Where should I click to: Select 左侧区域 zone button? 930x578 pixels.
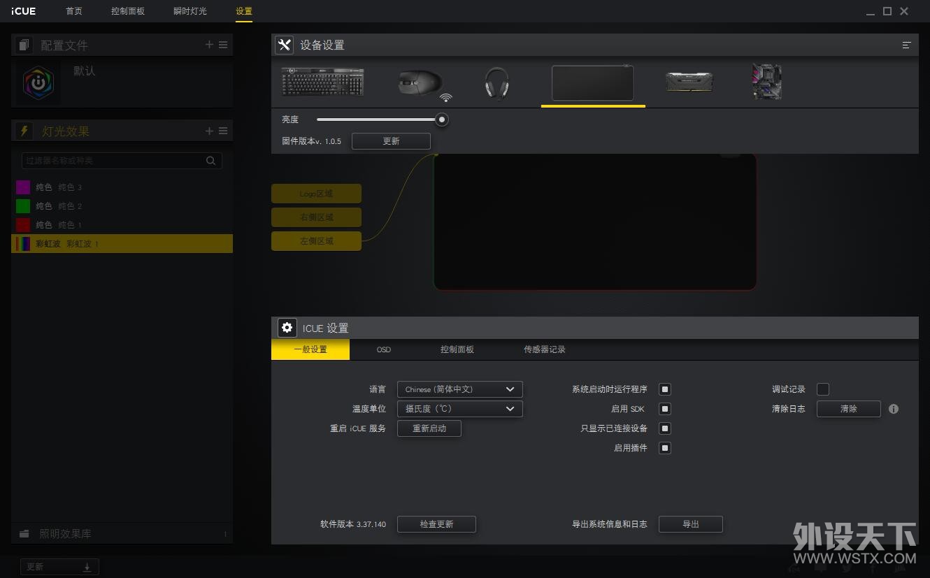click(316, 241)
